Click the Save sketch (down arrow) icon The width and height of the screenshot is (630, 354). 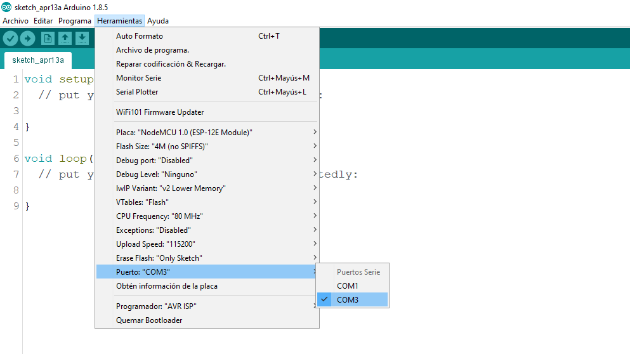point(82,39)
